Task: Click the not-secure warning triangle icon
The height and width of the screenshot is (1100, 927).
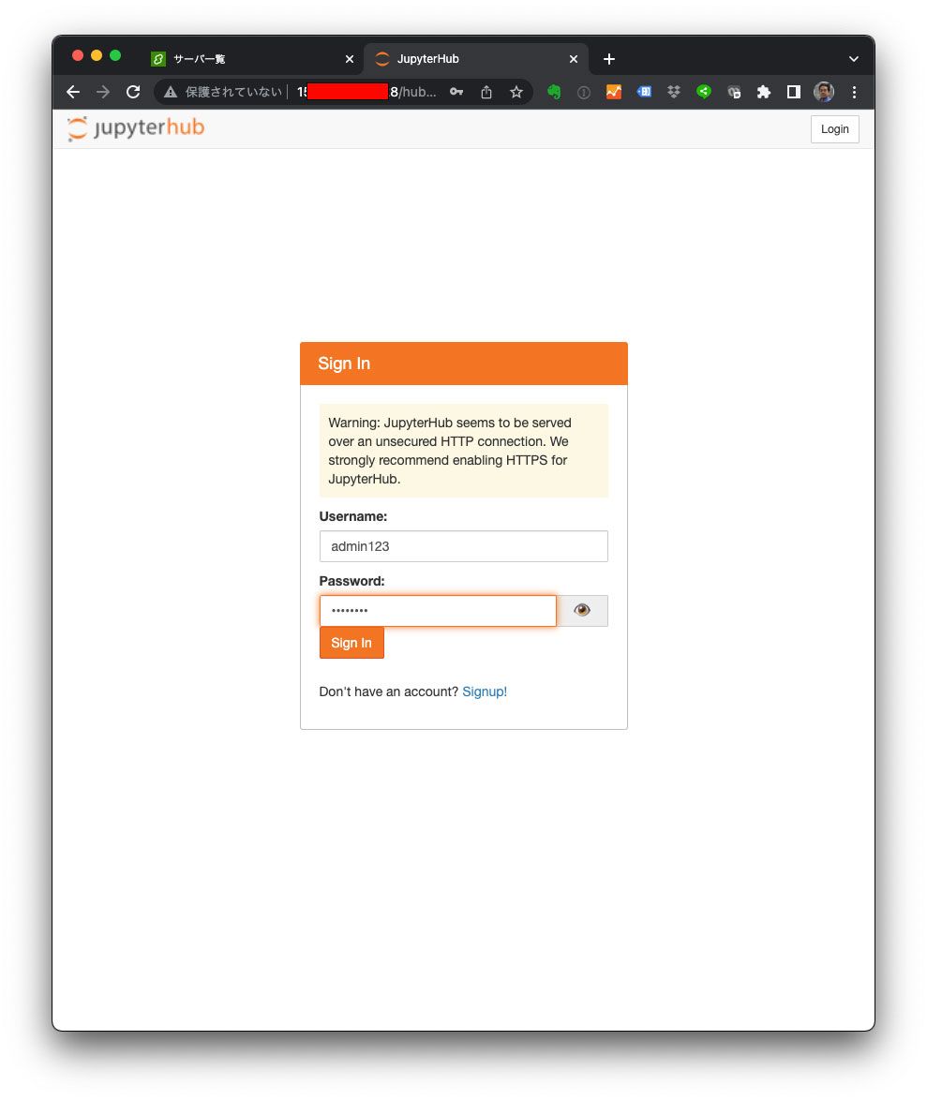Action: [x=171, y=92]
